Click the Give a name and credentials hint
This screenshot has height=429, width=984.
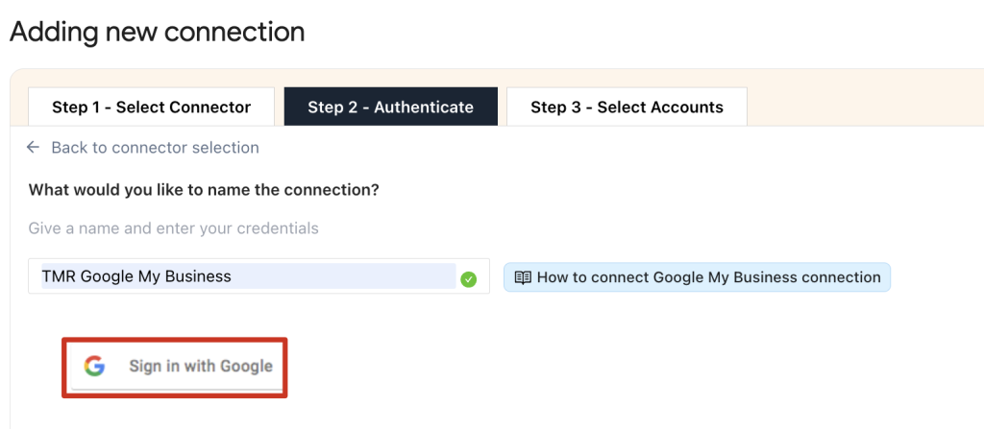pos(174,228)
